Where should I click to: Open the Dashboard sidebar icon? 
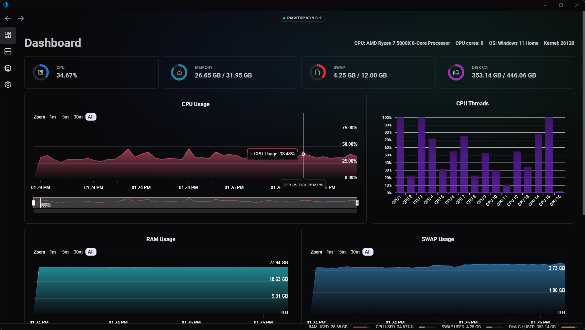tap(8, 35)
